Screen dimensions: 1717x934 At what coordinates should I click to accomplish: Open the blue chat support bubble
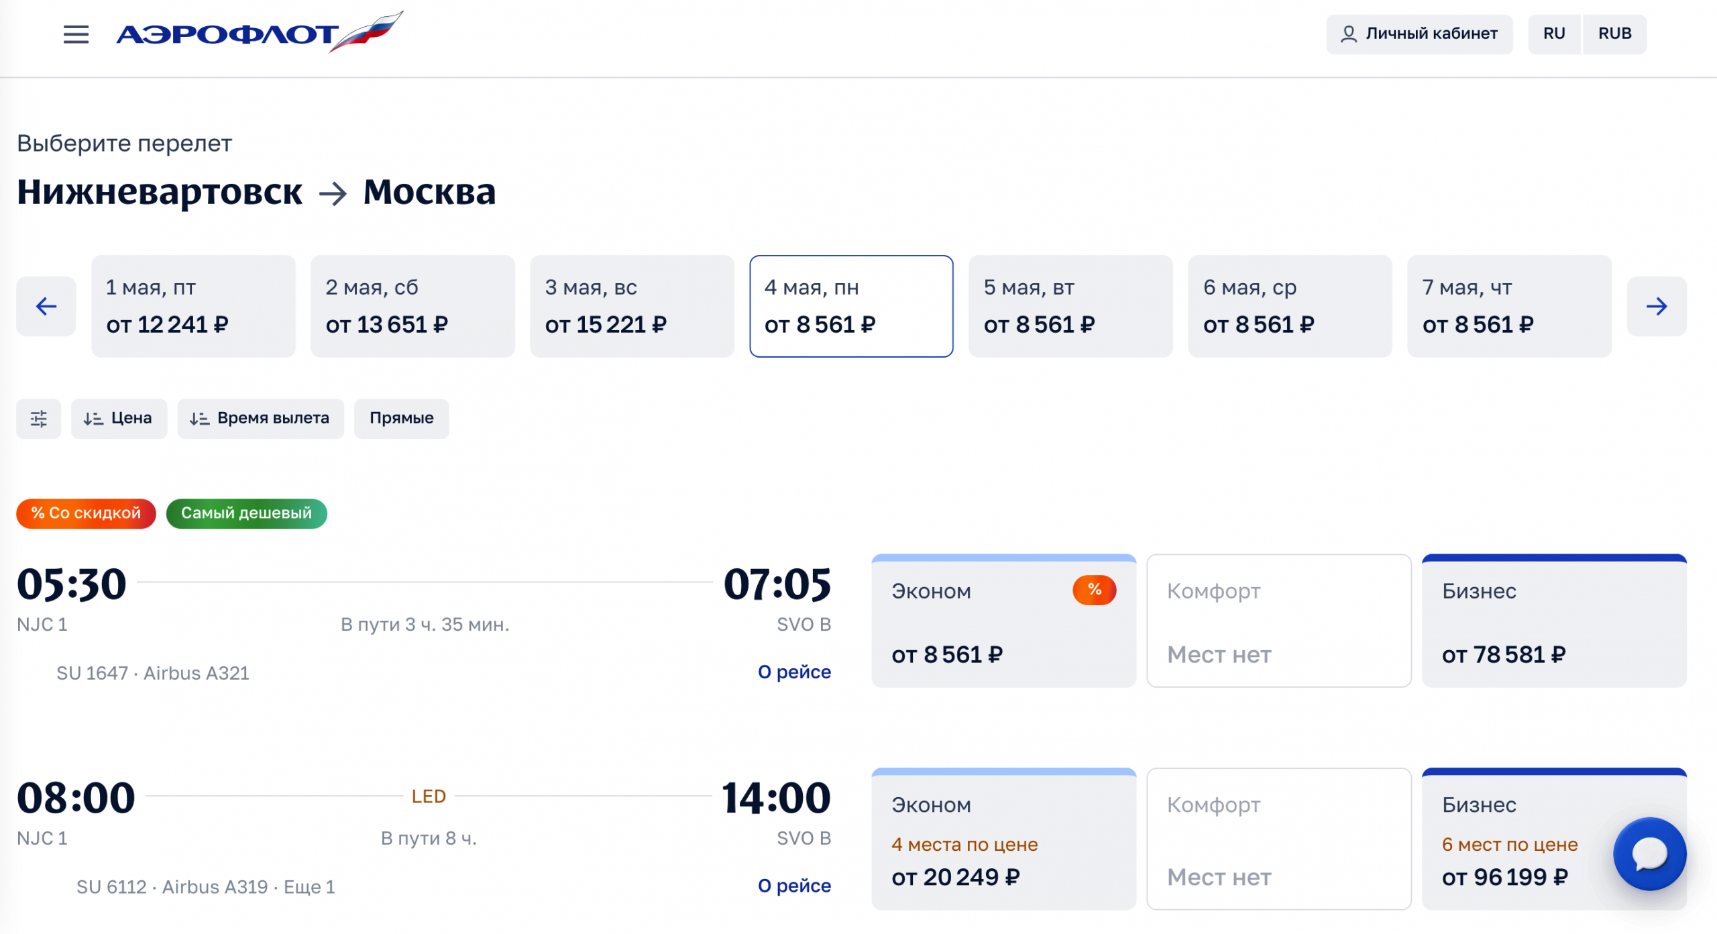coord(1649,853)
